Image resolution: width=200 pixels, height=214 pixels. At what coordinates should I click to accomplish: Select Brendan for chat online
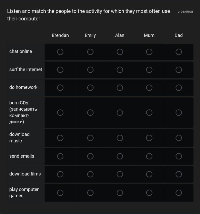[60, 52]
